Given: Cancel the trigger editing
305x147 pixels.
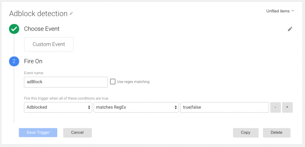Looking at the screenshot, I should click(x=77, y=133).
